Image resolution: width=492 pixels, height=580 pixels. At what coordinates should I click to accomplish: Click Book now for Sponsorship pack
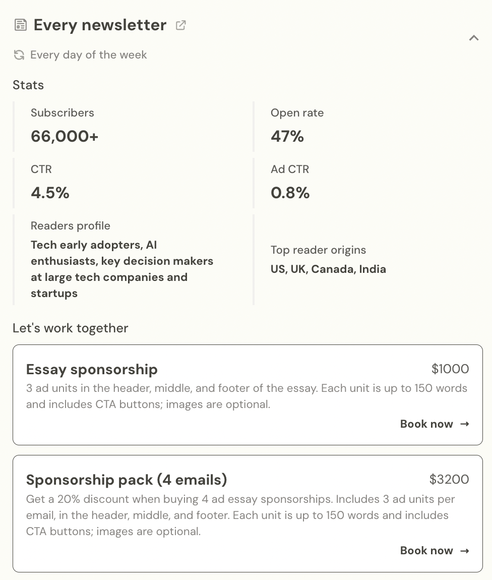pos(426,551)
